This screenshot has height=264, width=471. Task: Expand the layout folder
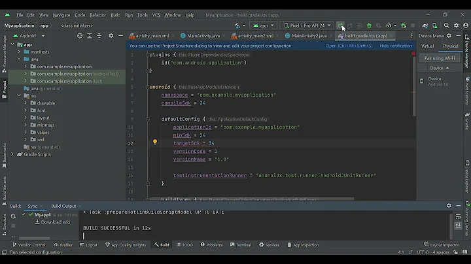coord(26,118)
